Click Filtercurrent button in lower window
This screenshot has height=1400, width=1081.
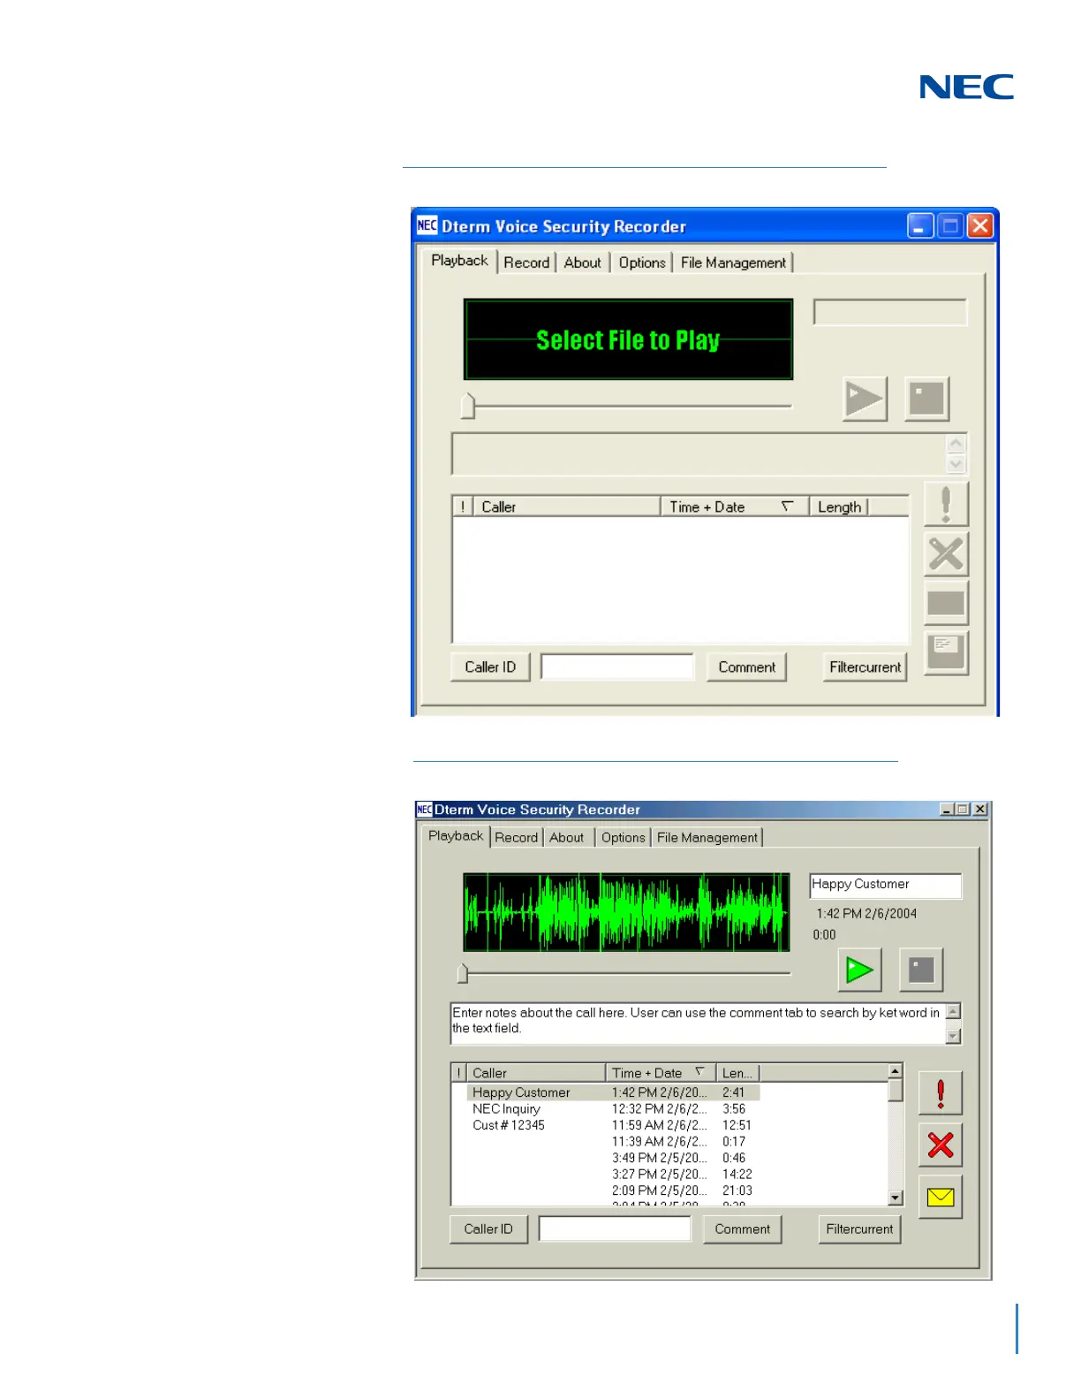860,1229
